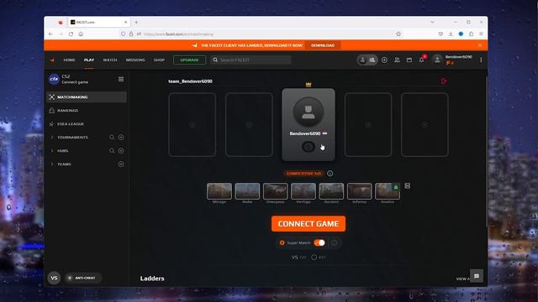Click the round button on player card

309,147
